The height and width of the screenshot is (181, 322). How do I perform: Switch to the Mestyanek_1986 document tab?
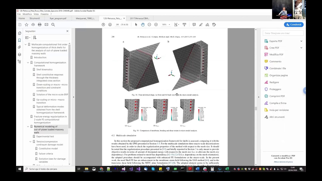[x=85, y=18]
